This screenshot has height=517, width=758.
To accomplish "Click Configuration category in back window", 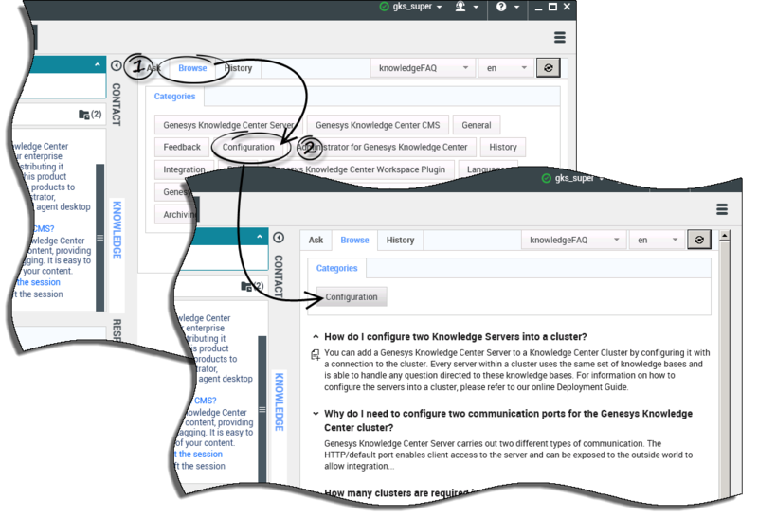I will click(248, 147).
